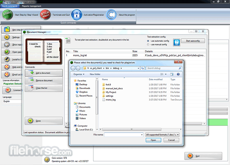Click the refresh button beside address bar
Image resolution: width=230 pixels, height=165 pixels.
(x=142, y=68)
